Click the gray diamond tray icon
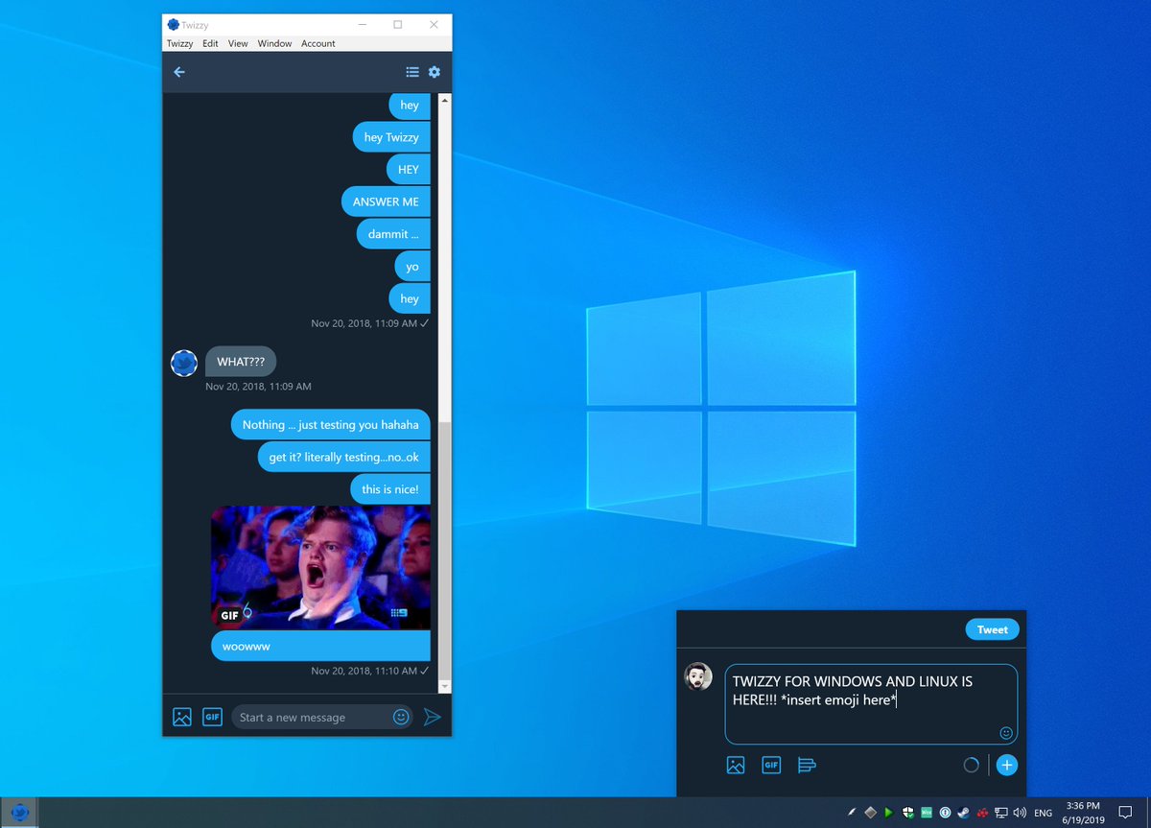Screen dimensions: 1151x828 (x=870, y=813)
